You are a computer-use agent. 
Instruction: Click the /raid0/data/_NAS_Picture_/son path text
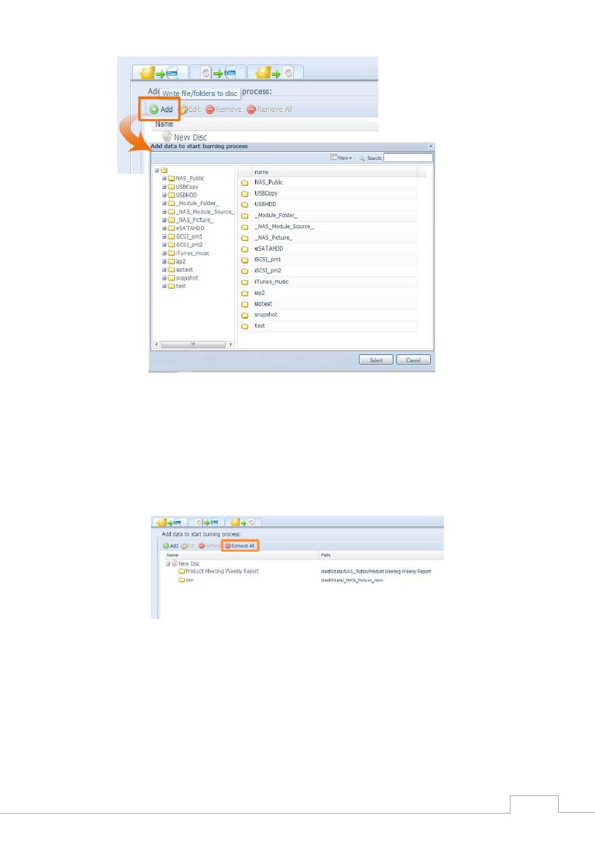pos(352,580)
